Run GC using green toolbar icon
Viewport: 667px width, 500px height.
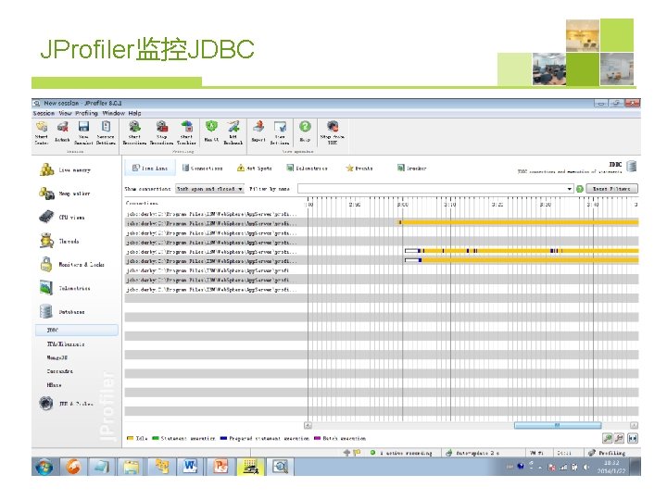(211, 131)
